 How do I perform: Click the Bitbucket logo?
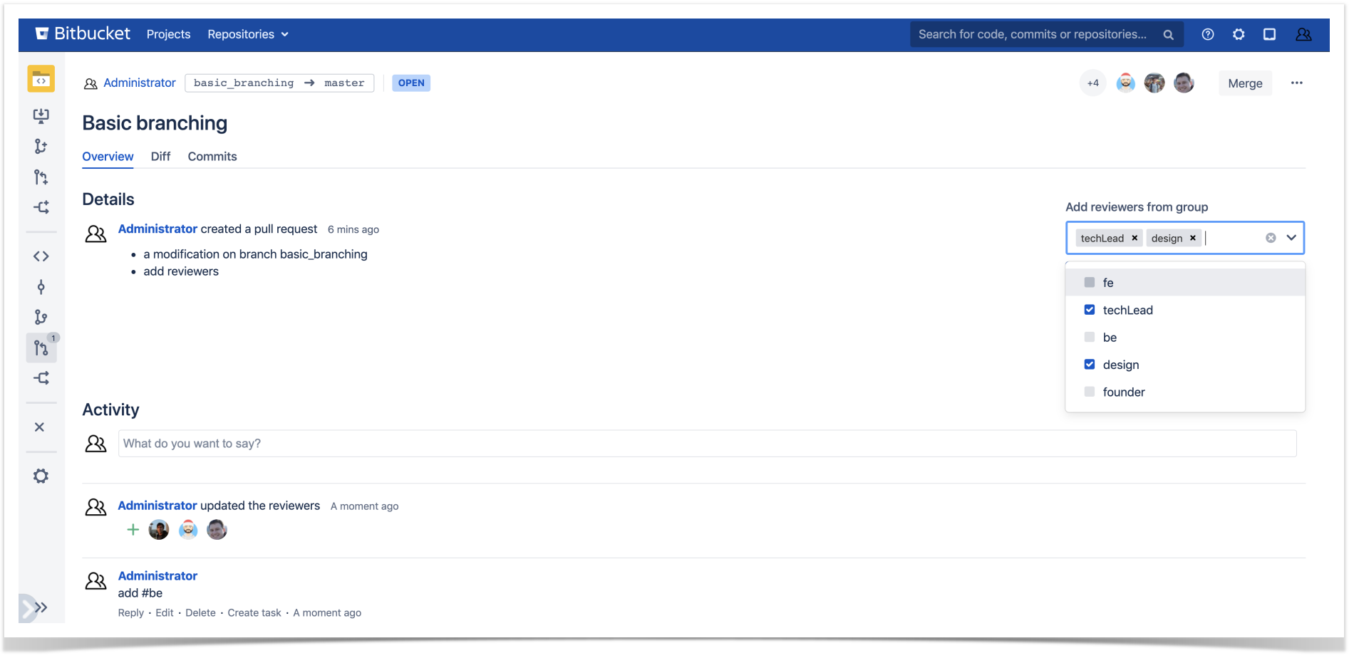83,33
